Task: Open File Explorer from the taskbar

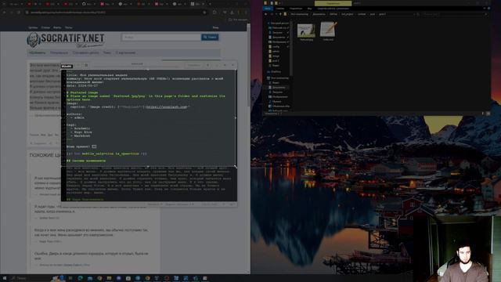Action: pos(109,278)
